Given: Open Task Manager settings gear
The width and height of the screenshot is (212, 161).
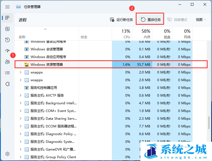Looking at the screenshot, I should point(7,154).
